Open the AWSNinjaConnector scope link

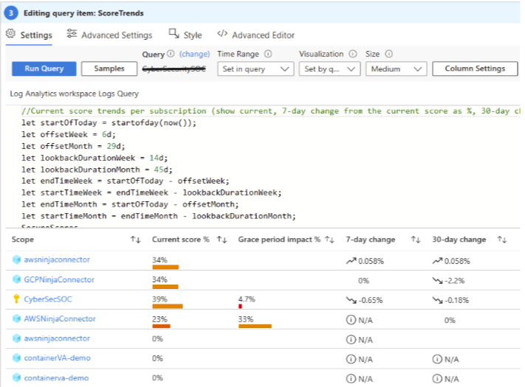[x=60, y=319]
